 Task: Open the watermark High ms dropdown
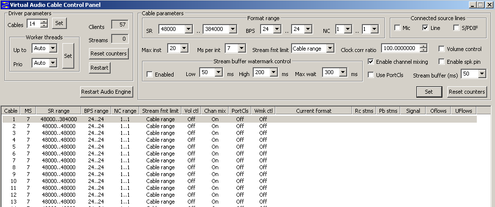(x=274, y=73)
